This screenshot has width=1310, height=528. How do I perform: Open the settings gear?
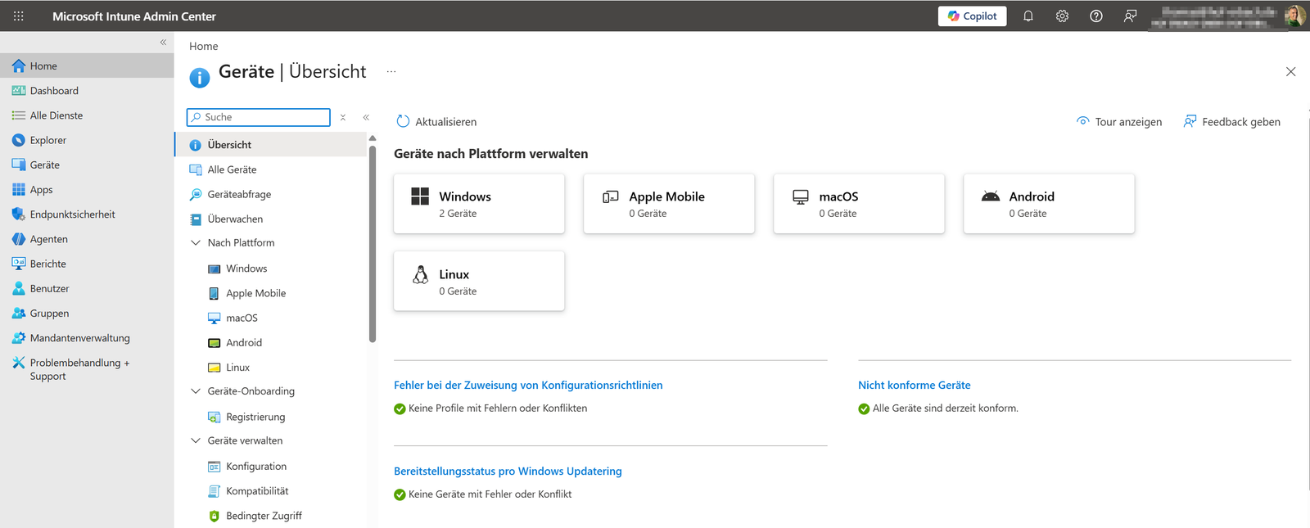pyautogui.click(x=1062, y=16)
